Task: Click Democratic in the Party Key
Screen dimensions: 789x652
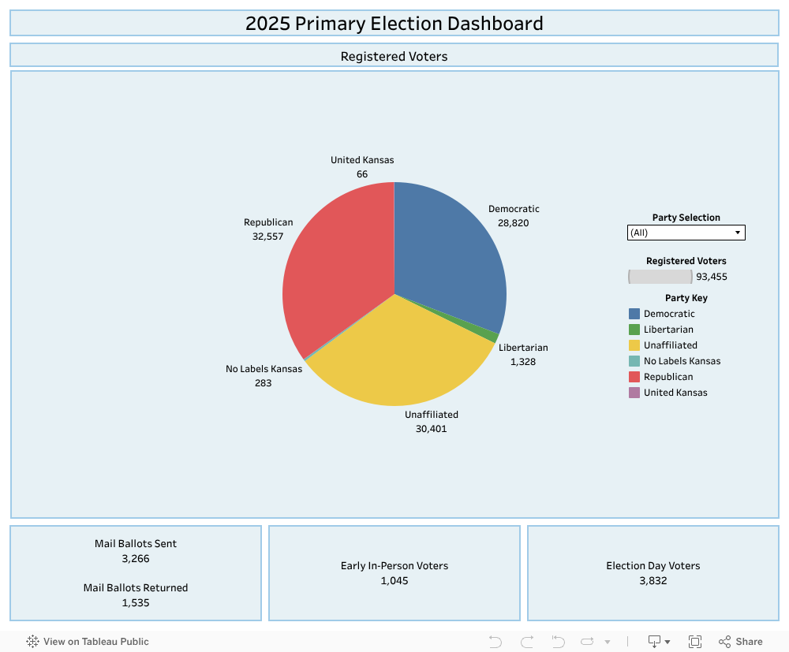Action: click(x=669, y=314)
